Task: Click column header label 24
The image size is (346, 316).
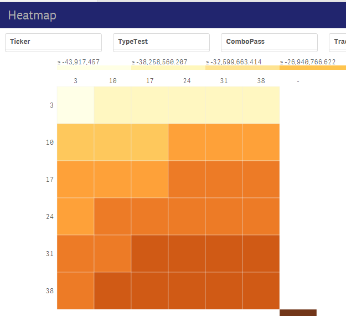Action: coord(187,81)
